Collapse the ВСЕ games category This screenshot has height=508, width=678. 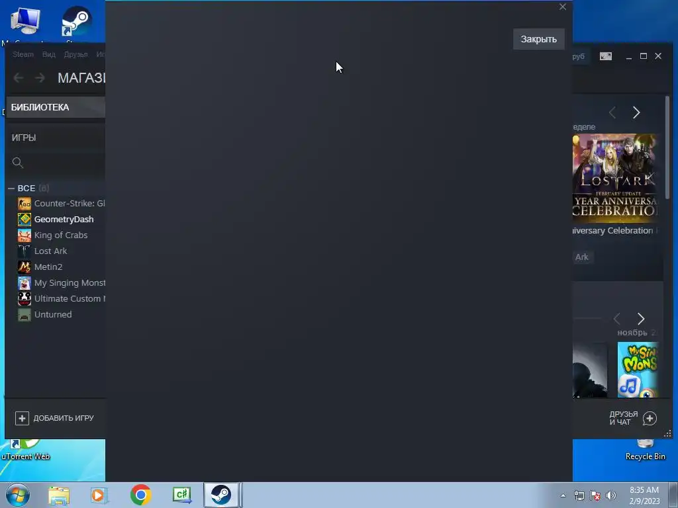click(11, 189)
